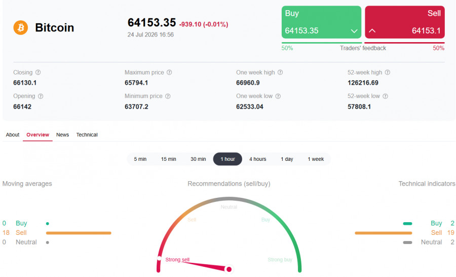The image size is (456, 277).
Task: Click the opening value 66142
Action: 22,107
